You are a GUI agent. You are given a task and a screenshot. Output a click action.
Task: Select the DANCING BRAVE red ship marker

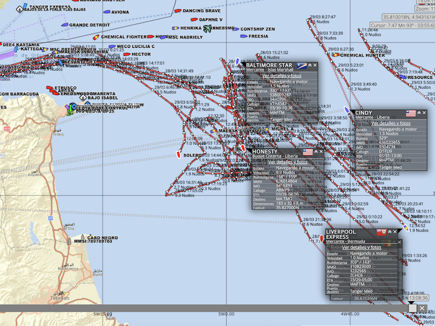[178, 11]
